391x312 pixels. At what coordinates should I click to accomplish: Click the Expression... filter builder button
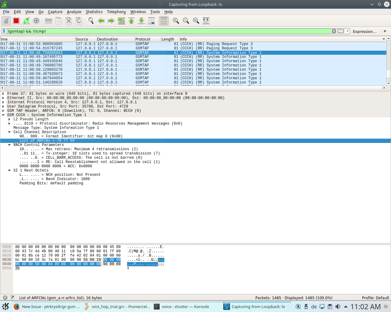[365, 31]
